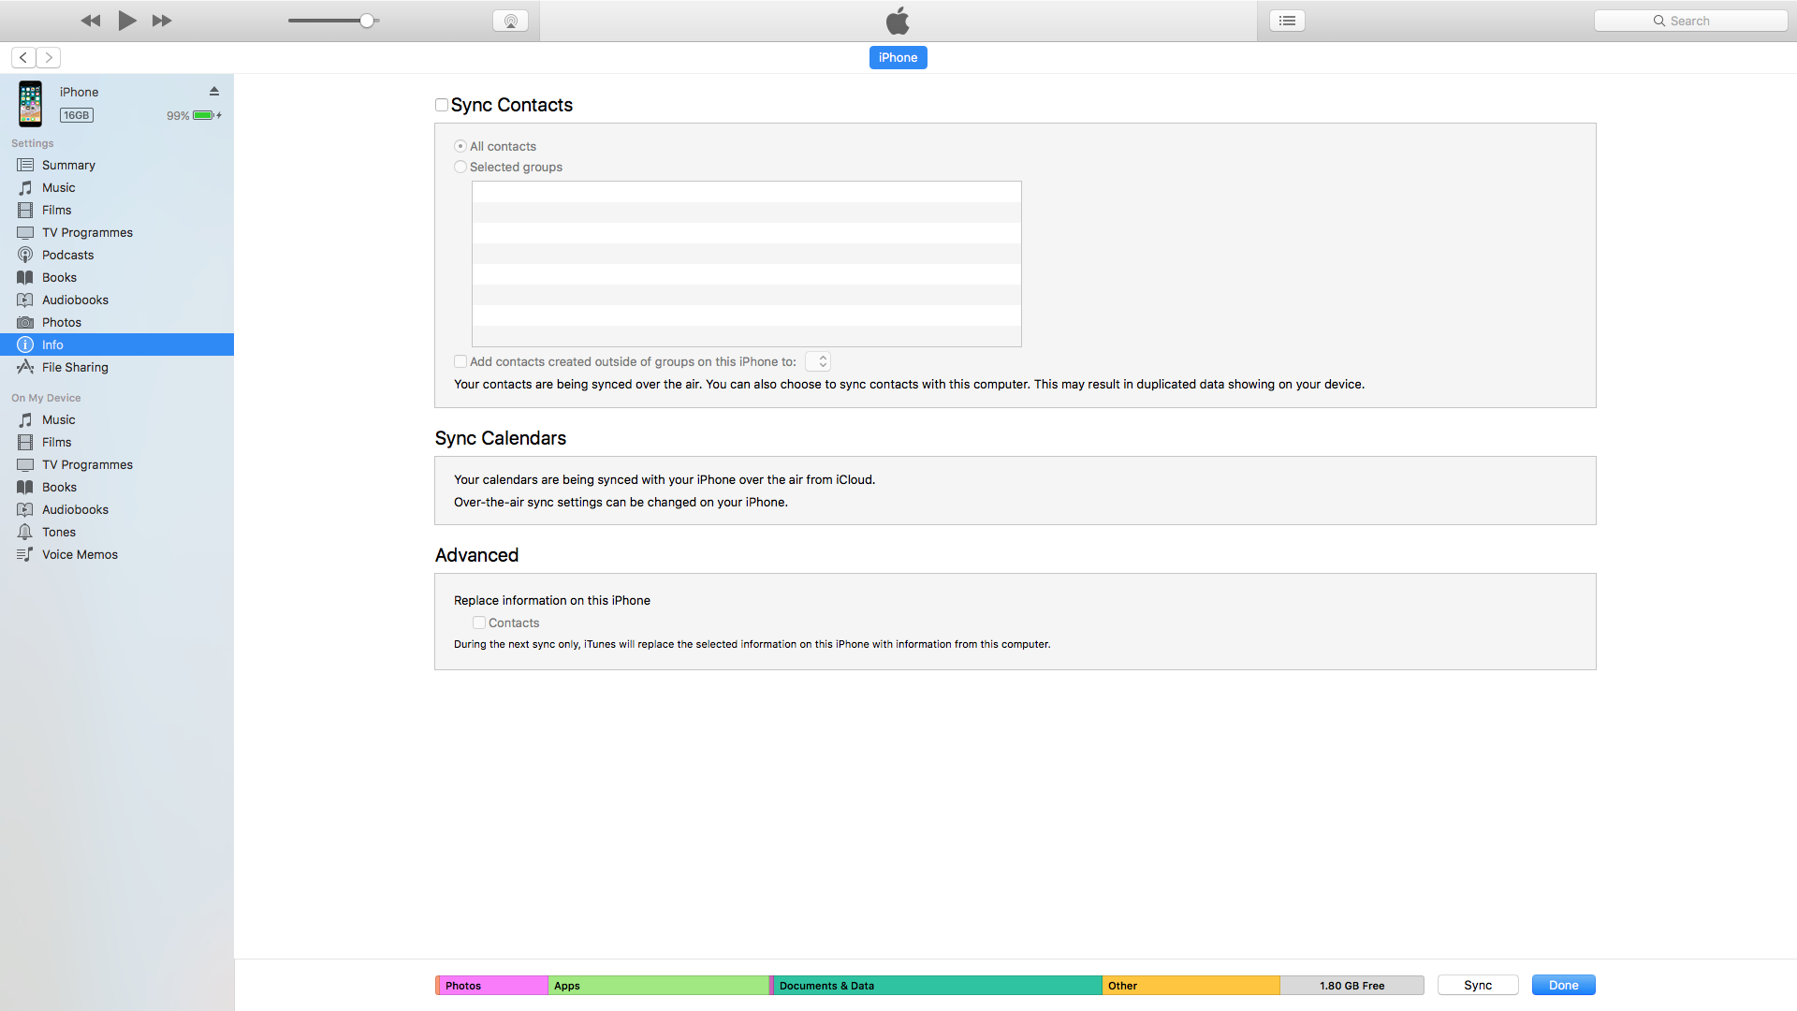Image resolution: width=1797 pixels, height=1011 pixels.
Task: Adjust the volume slider knob
Action: pyautogui.click(x=367, y=21)
